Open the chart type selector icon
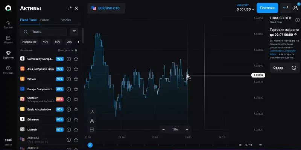The image size is (301, 150). (92, 112)
